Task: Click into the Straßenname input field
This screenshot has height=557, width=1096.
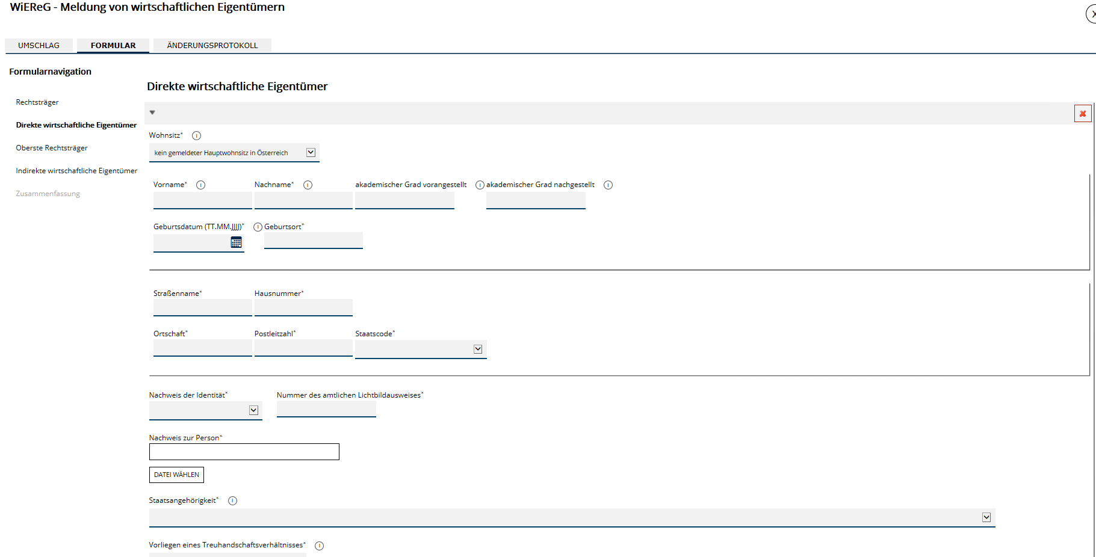Action: pos(202,307)
